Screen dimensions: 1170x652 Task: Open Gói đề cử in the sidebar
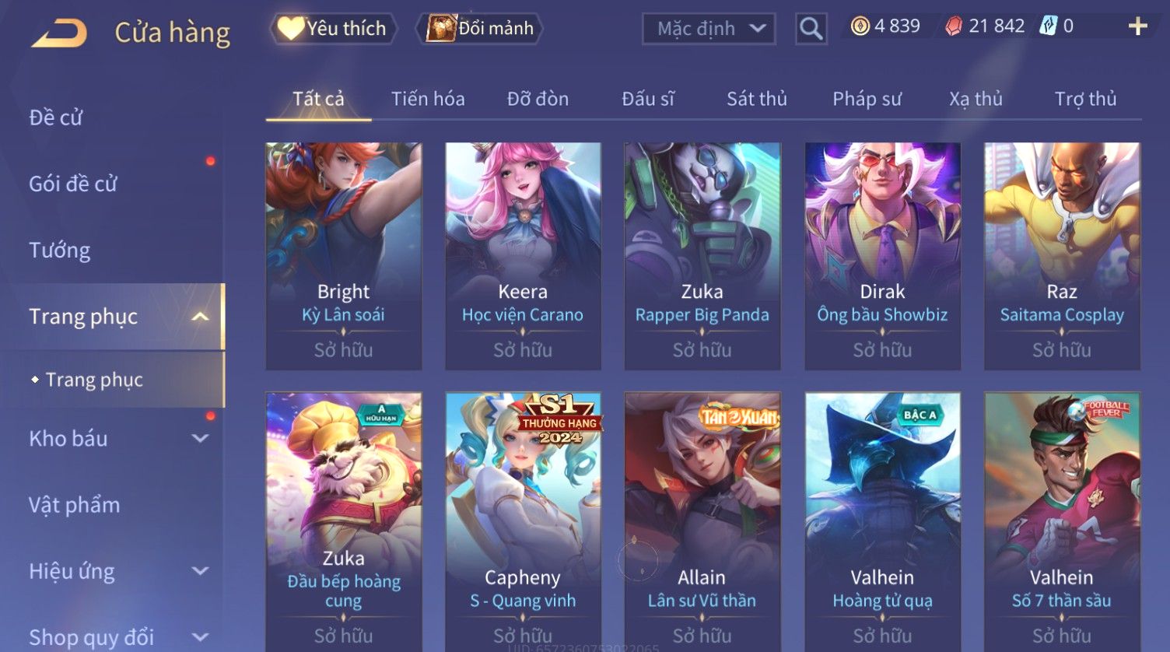[73, 184]
